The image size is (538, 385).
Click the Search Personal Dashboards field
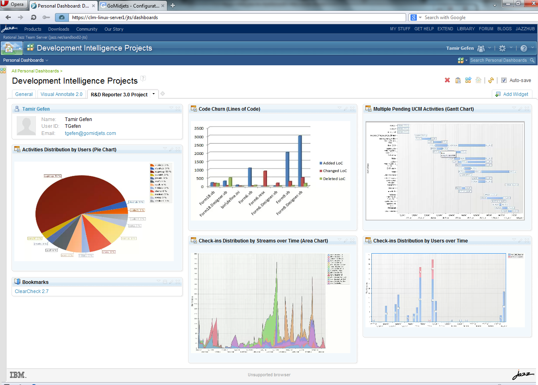(x=498, y=61)
